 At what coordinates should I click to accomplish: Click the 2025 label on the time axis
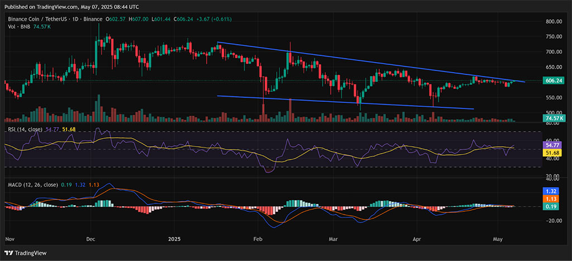click(x=175, y=239)
